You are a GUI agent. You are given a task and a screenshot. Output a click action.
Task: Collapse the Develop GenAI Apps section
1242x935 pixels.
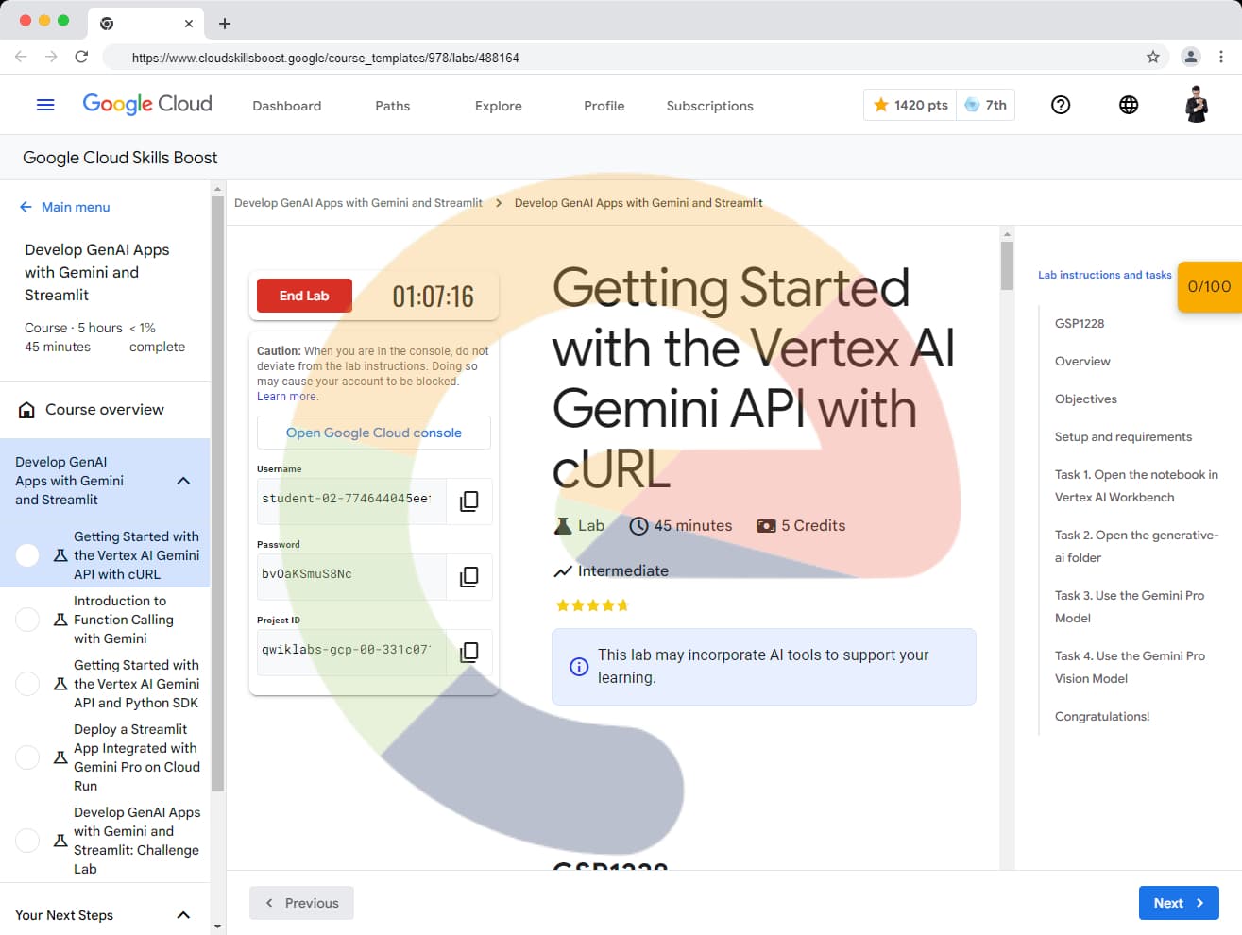183,481
